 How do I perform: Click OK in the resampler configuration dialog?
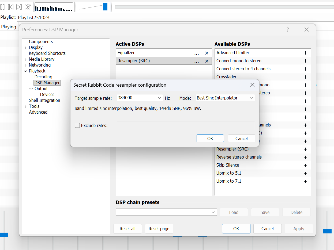210,139
